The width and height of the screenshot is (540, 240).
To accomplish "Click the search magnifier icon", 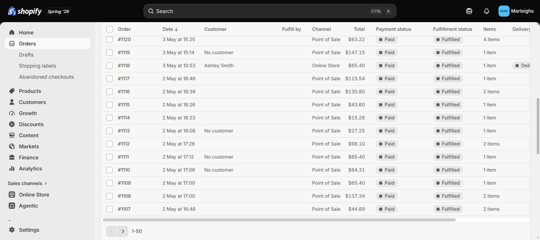I will pos(151,11).
